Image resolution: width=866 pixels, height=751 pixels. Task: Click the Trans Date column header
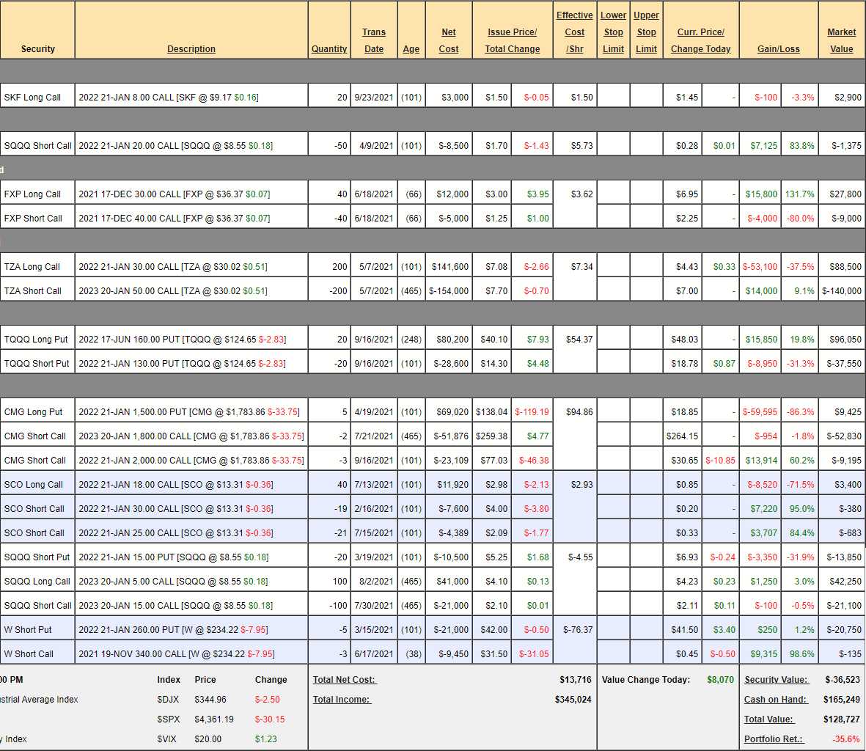pos(374,40)
